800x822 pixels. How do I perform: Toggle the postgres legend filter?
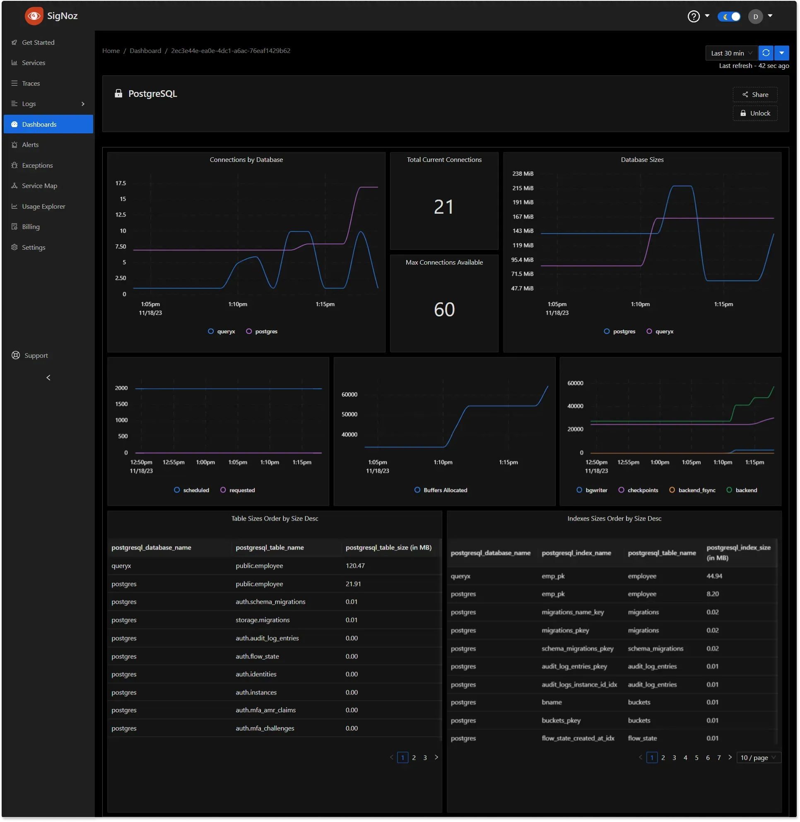(266, 331)
